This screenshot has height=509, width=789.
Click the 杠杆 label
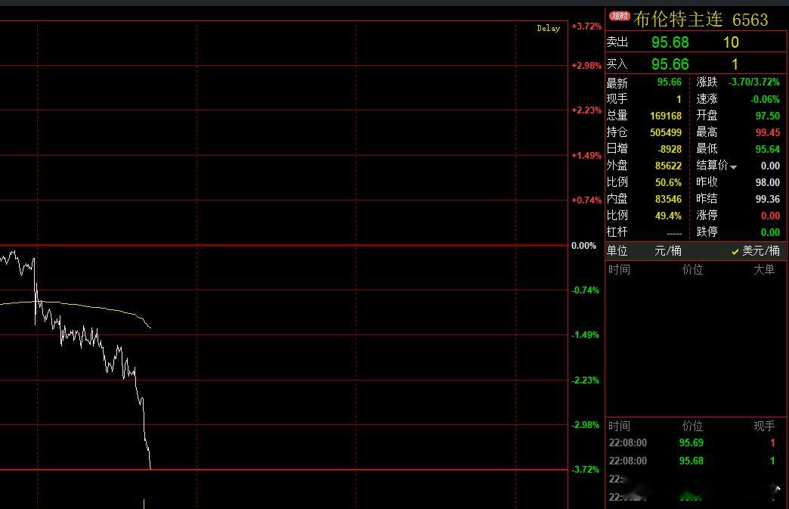coord(617,231)
